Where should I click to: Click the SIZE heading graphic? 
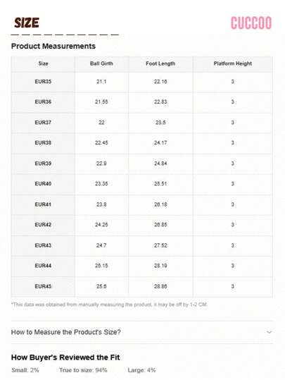(27, 23)
